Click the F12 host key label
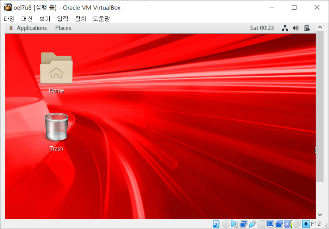This screenshot has height=229, width=329. click(316, 224)
